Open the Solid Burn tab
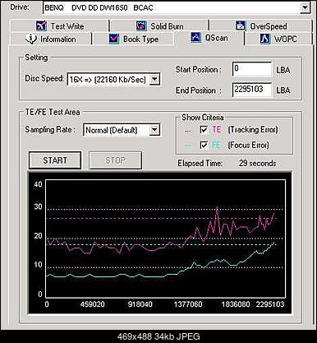317x343 pixels. (x=159, y=26)
